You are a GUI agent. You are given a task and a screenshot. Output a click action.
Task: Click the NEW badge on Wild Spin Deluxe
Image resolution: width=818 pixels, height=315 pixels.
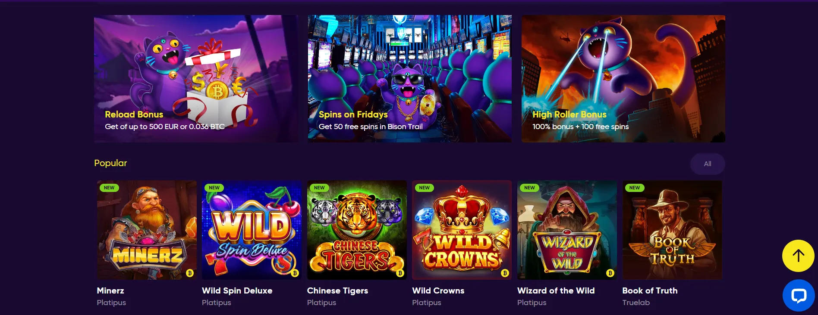(x=214, y=188)
